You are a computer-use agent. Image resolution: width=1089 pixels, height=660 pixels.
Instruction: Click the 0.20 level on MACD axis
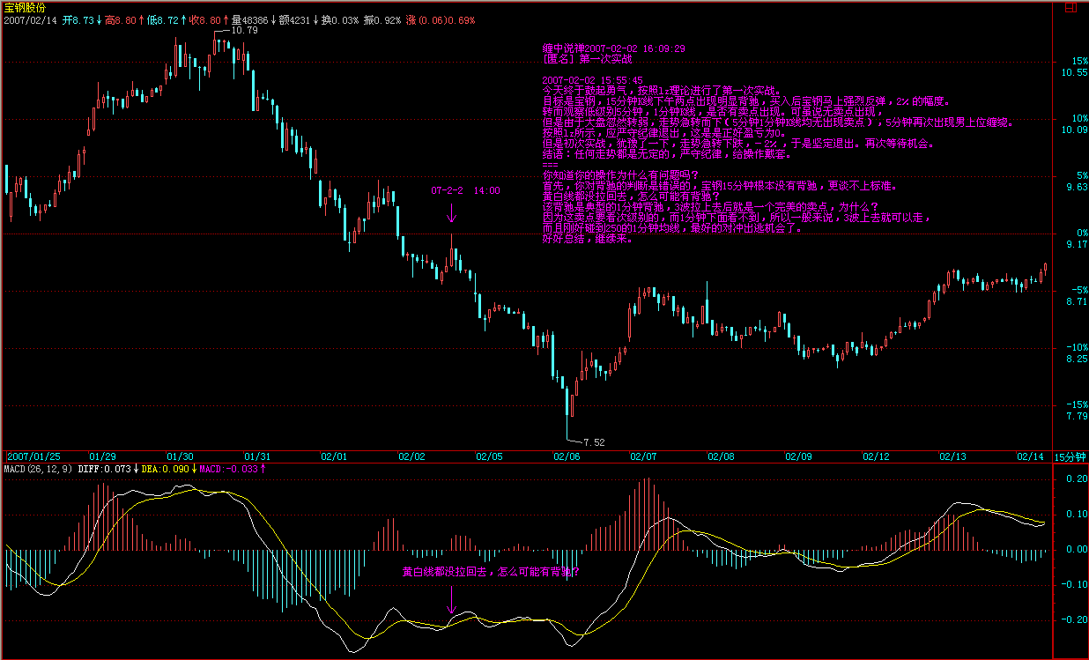coord(1076,478)
